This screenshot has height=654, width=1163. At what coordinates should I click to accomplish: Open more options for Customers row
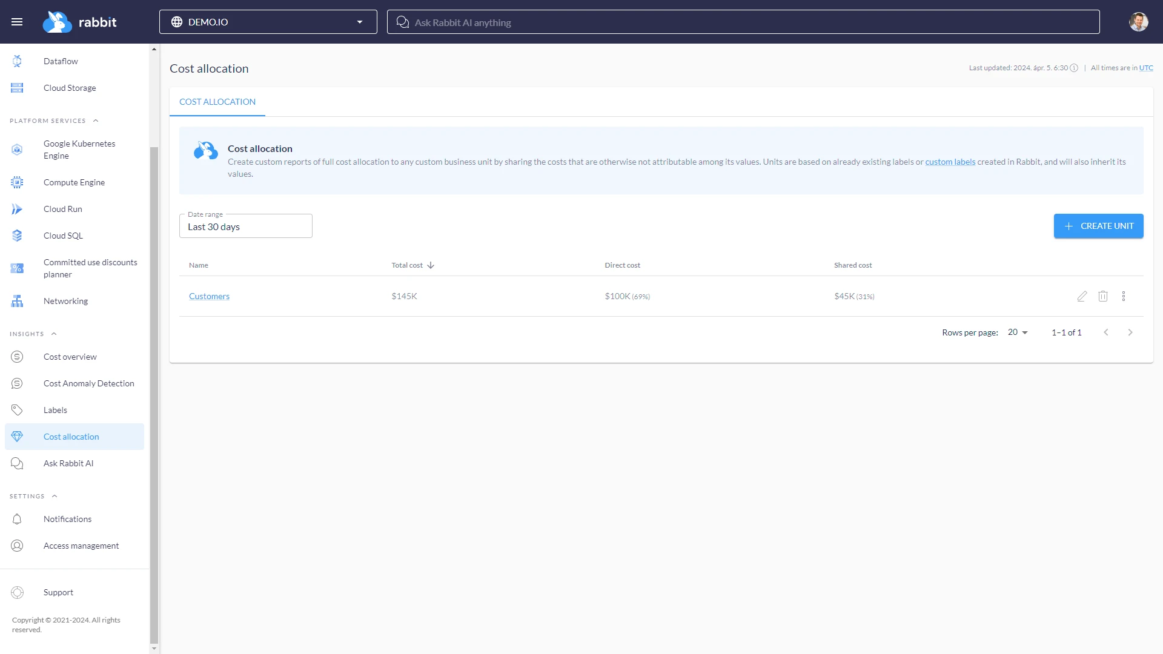point(1124,296)
